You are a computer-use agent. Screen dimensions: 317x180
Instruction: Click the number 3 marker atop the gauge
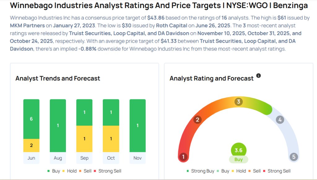click(x=238, y=102)
